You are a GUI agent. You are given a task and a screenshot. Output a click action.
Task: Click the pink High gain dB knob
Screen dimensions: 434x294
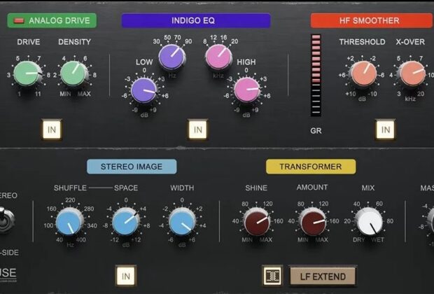click(246, 89)
